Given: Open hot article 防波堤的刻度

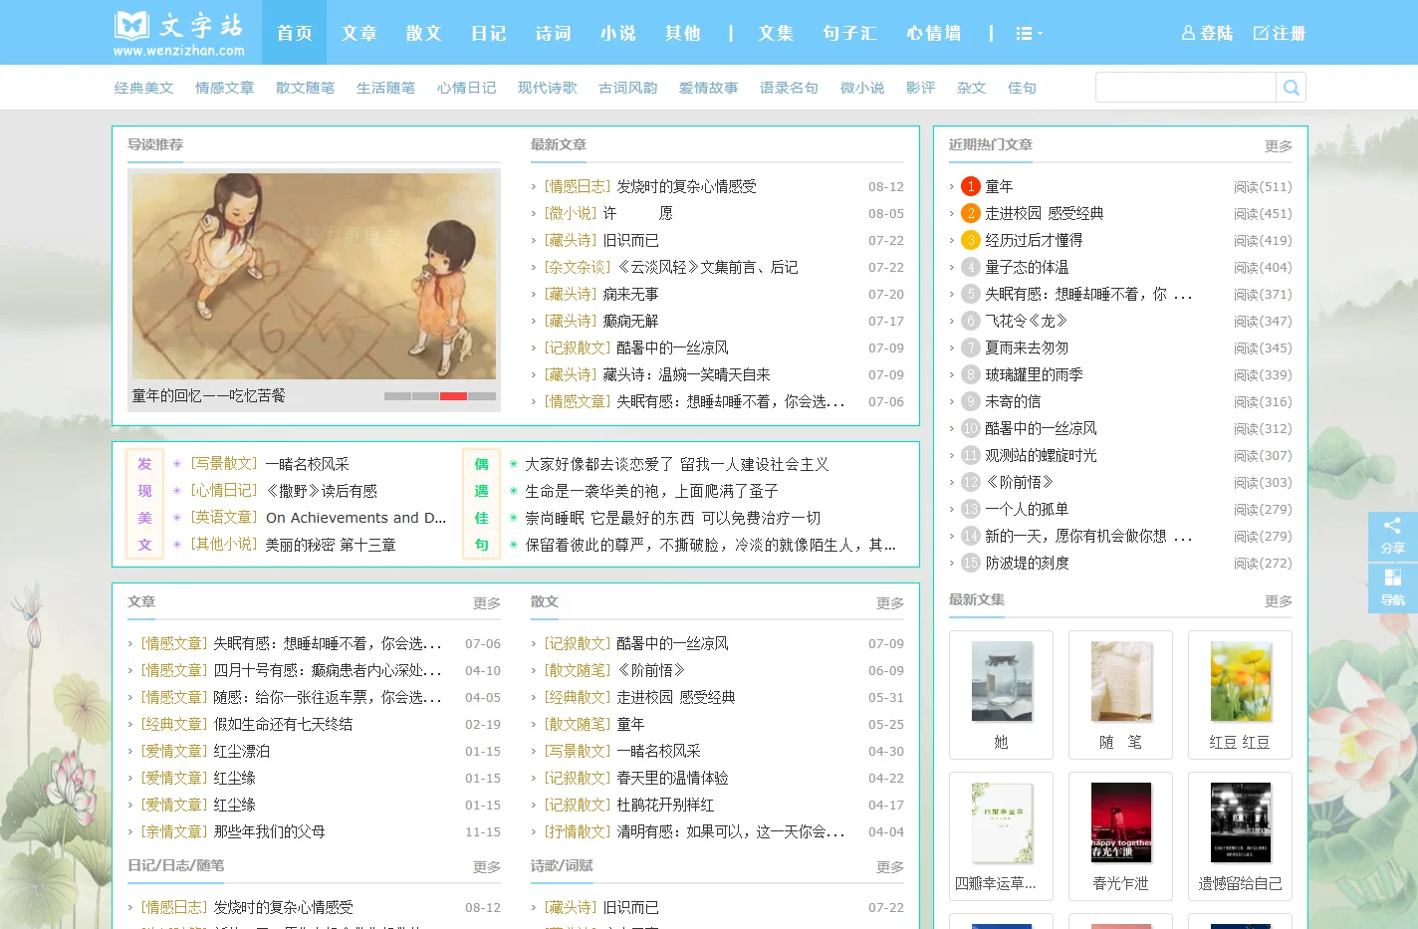Looking at the screenshot, I should coord(1027,563).
